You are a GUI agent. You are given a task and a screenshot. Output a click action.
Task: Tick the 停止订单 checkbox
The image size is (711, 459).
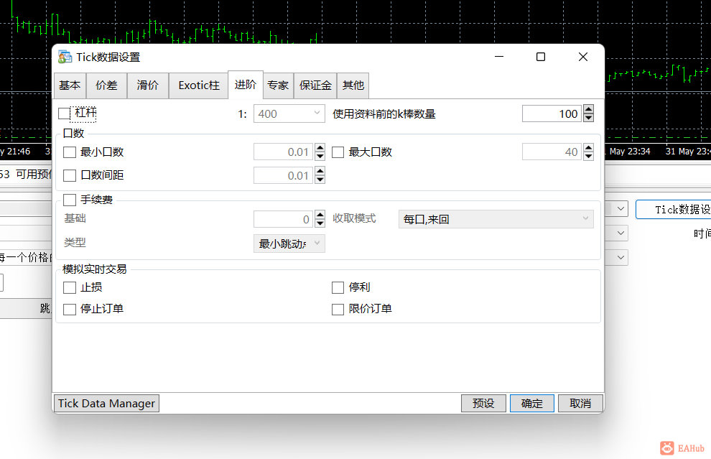pos(70,310)
